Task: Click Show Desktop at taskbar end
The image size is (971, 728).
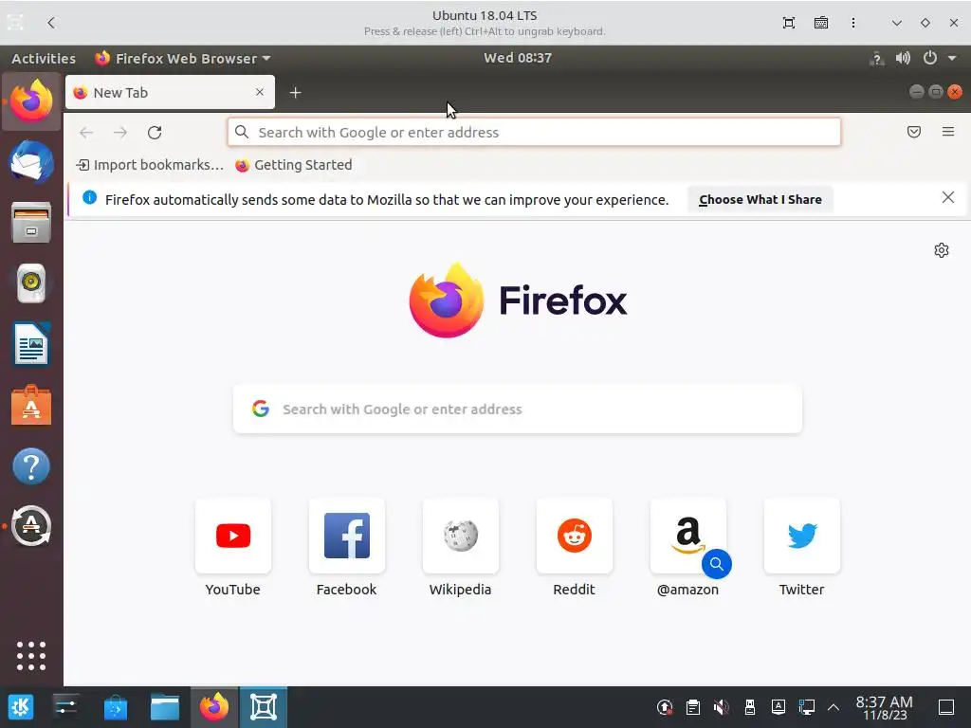Action: tap(946, 707)
